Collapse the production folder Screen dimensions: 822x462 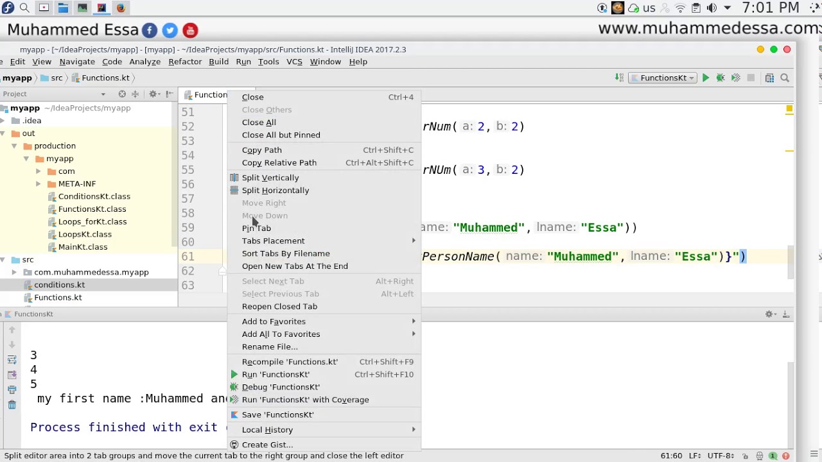(x=14, y=146)
